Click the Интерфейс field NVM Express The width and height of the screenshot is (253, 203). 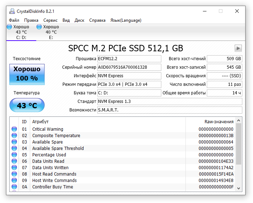click(x=129, y=76)
